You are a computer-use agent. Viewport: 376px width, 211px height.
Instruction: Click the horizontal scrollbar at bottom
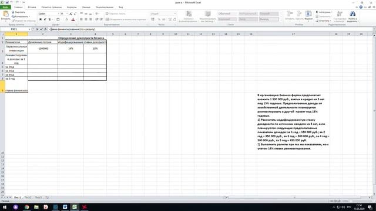coord(294,198)
